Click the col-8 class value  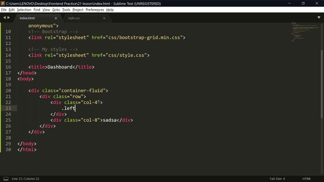pyautogui.click(x=90, y=120)
